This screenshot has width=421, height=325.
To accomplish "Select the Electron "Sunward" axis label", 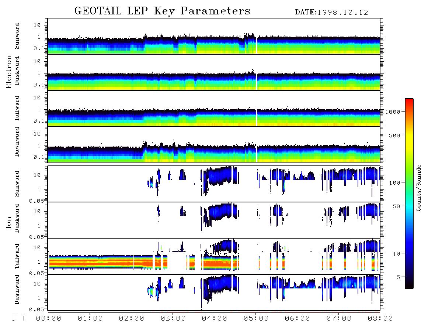I will click(x=17, y=36).
